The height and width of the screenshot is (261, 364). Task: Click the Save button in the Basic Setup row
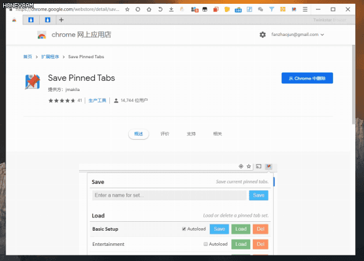[219, 229]
